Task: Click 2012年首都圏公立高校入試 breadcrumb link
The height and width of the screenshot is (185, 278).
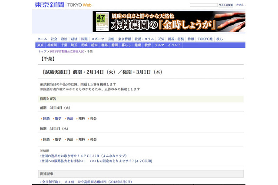Action: 66,51
